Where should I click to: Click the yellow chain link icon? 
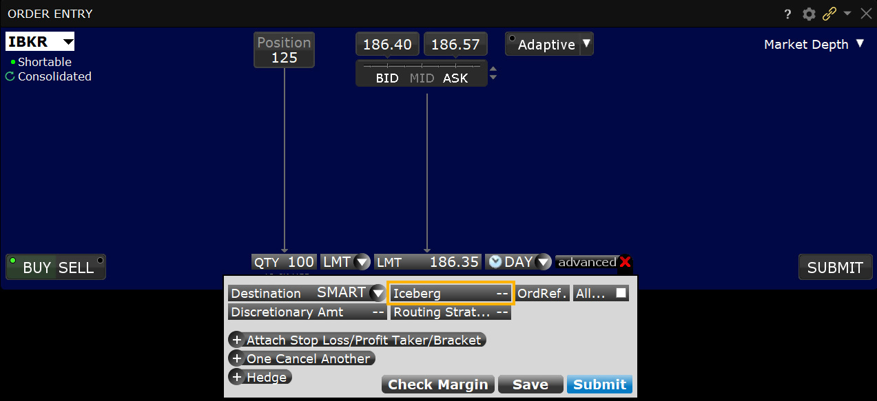coord(829,14)
